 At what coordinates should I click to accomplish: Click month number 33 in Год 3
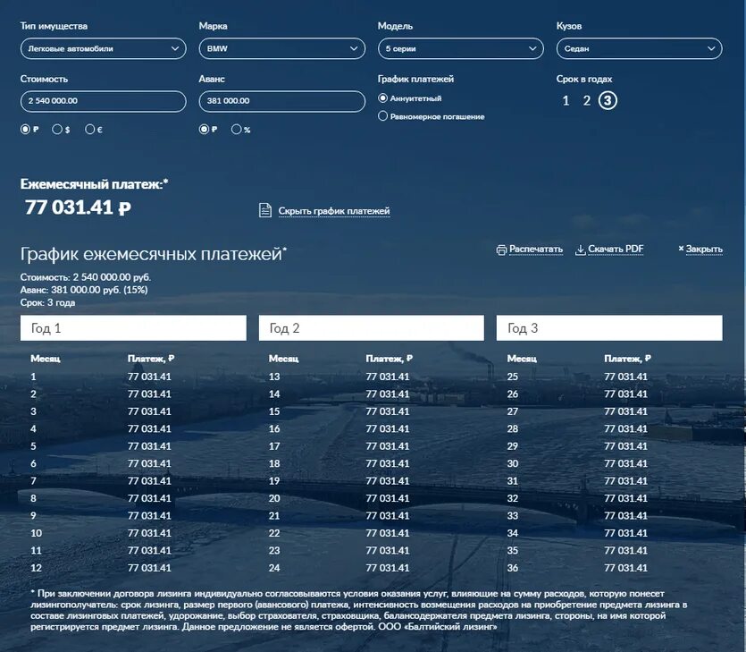[x=513, y=516]
